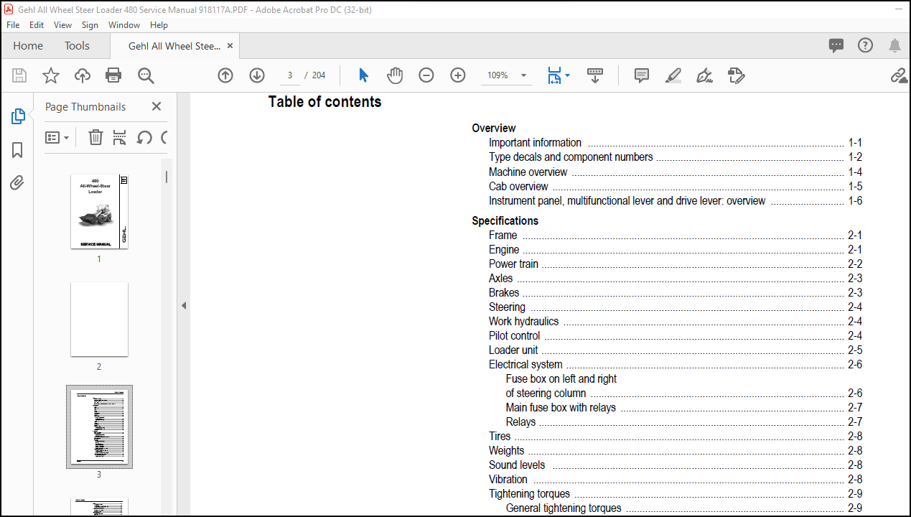The image size is (911, 517).
Task: Save the file with the floppy disk icon
Action: (x=19, y=75)
